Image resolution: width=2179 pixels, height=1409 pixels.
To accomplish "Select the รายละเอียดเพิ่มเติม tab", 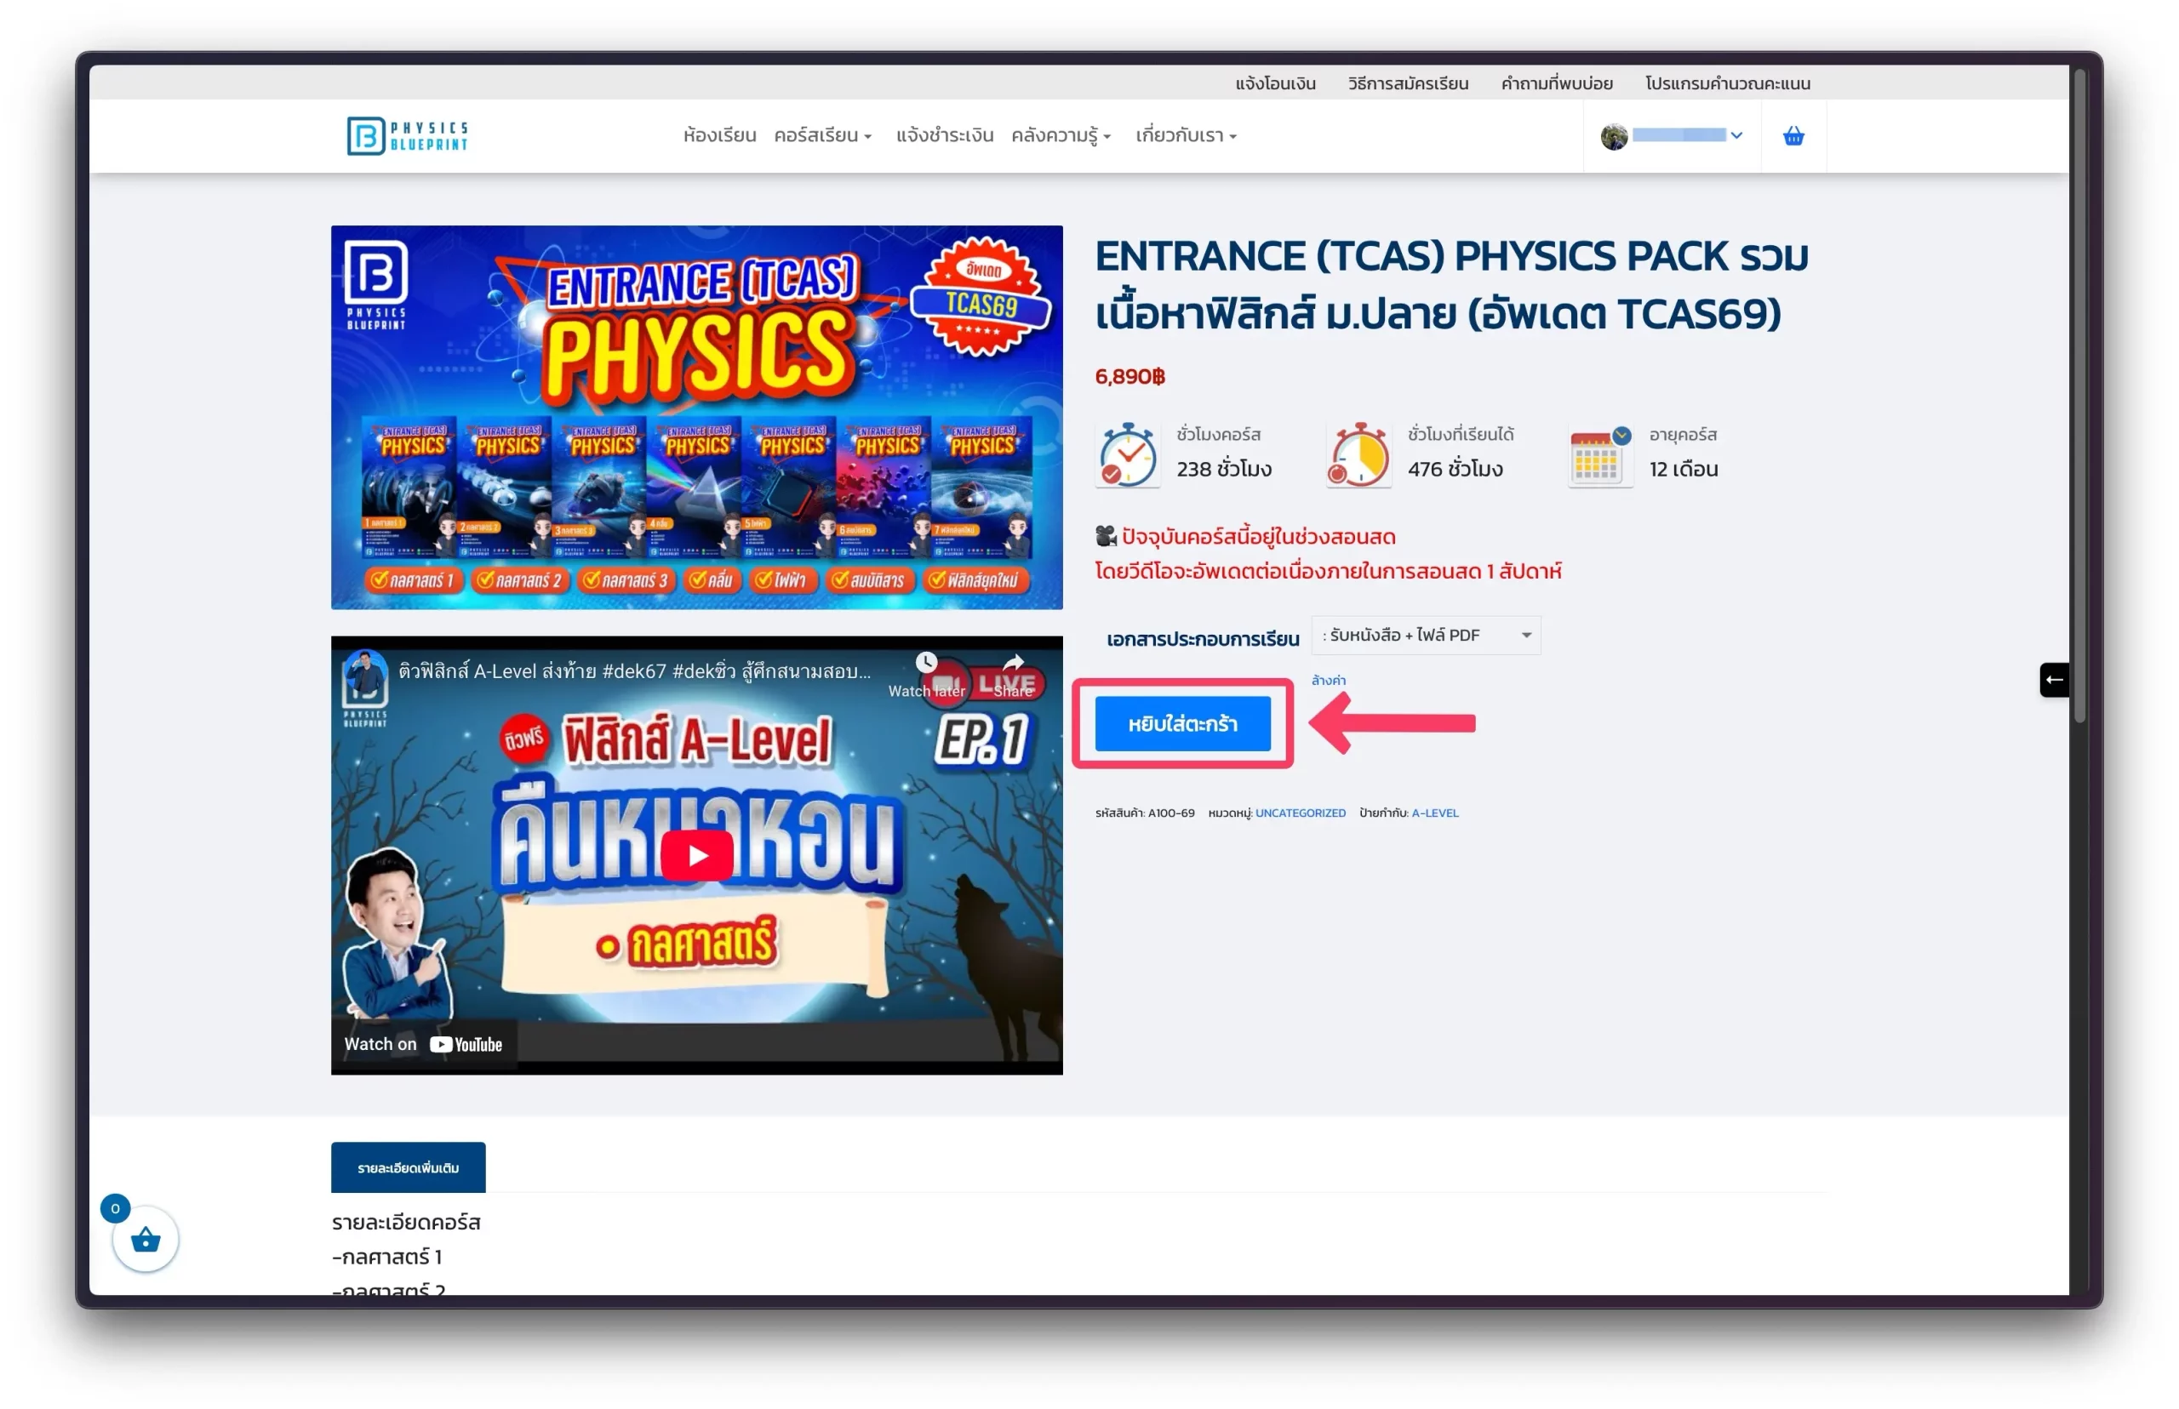I will 409,1167.
